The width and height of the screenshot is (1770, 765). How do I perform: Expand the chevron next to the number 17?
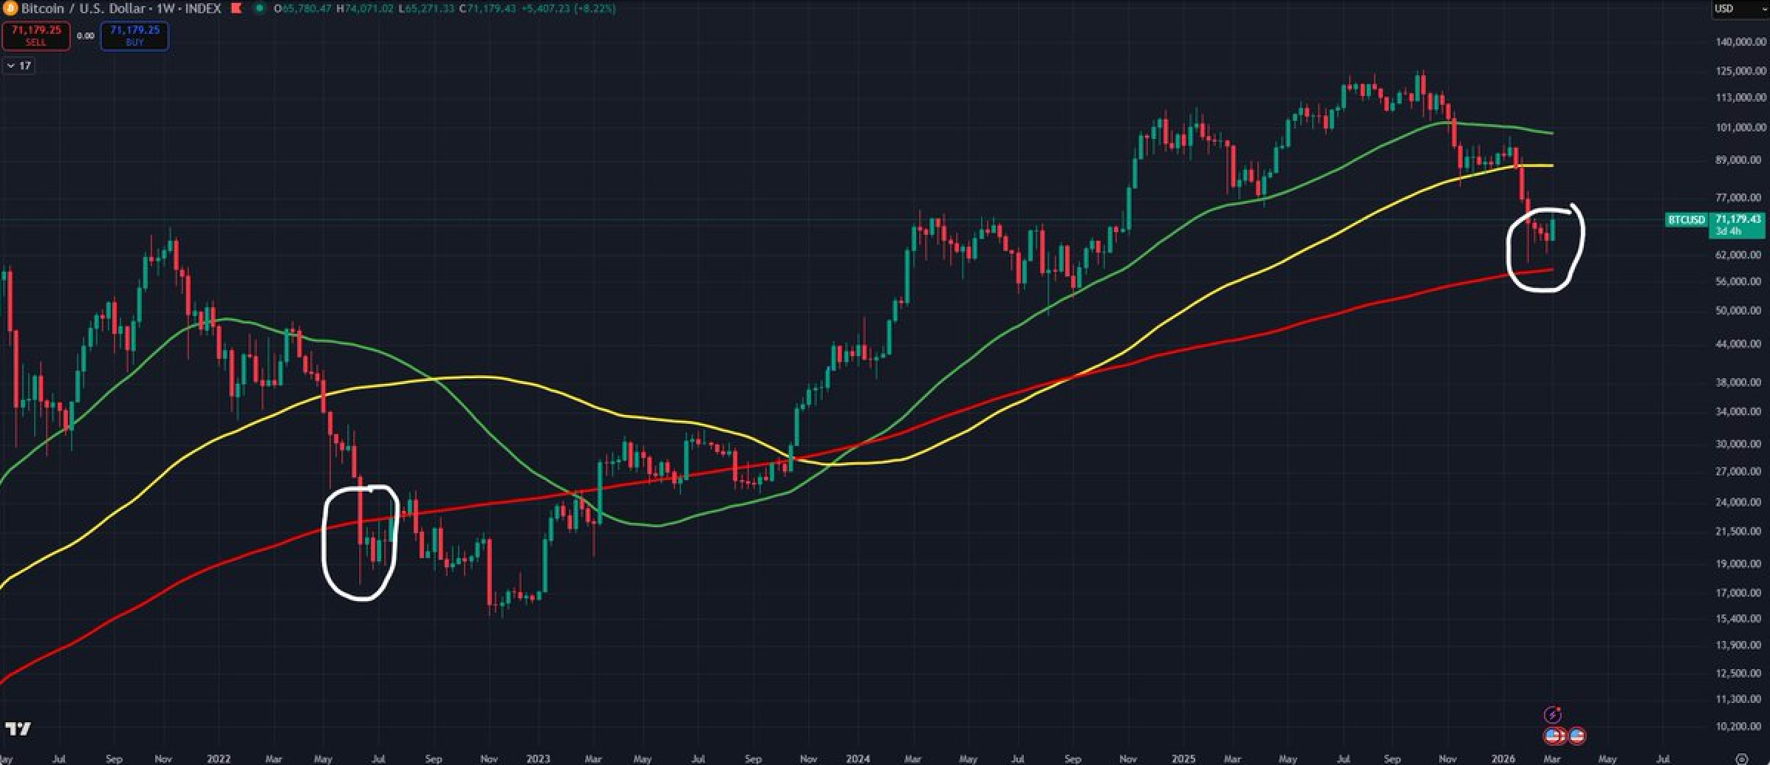click(10, 66)
